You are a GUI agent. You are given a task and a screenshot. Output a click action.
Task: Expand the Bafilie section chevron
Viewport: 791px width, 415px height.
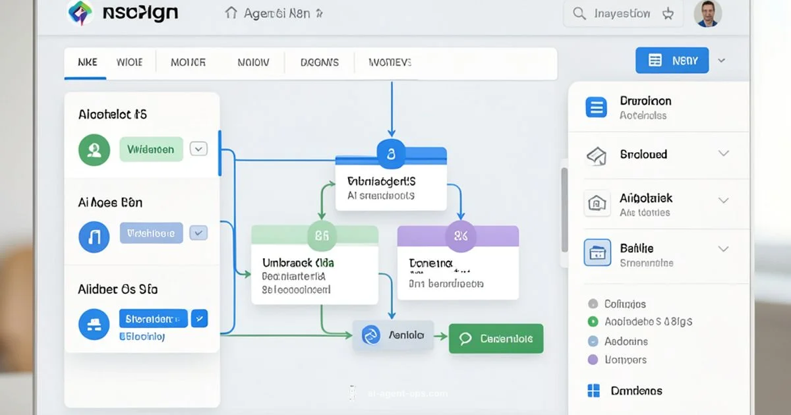click(x=723, y=249)
